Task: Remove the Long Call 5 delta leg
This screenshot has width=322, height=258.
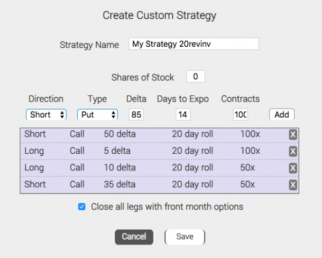Action: (293, 151)
